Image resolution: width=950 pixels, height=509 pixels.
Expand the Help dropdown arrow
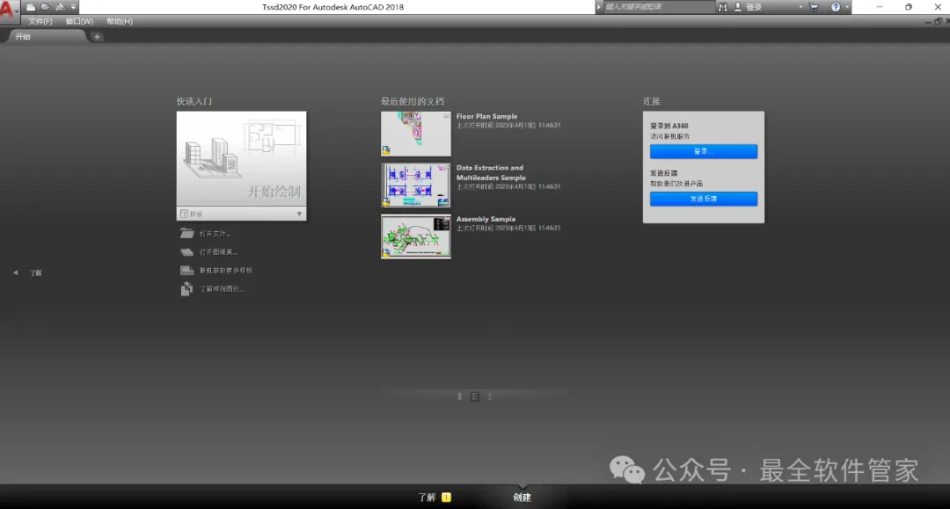click(847, 7)
